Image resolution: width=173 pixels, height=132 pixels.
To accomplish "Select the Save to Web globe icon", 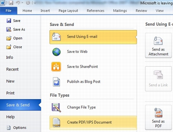I will [56, 52].
